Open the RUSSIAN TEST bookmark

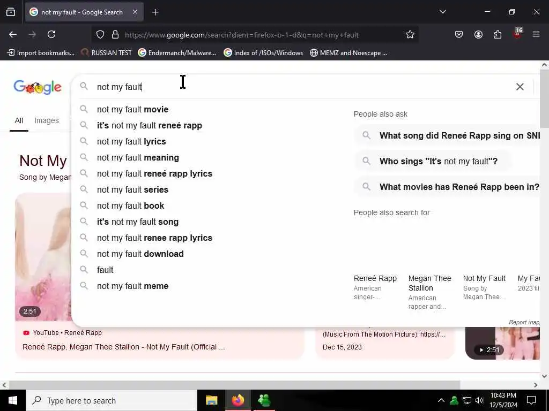click(x=107, y=53)
